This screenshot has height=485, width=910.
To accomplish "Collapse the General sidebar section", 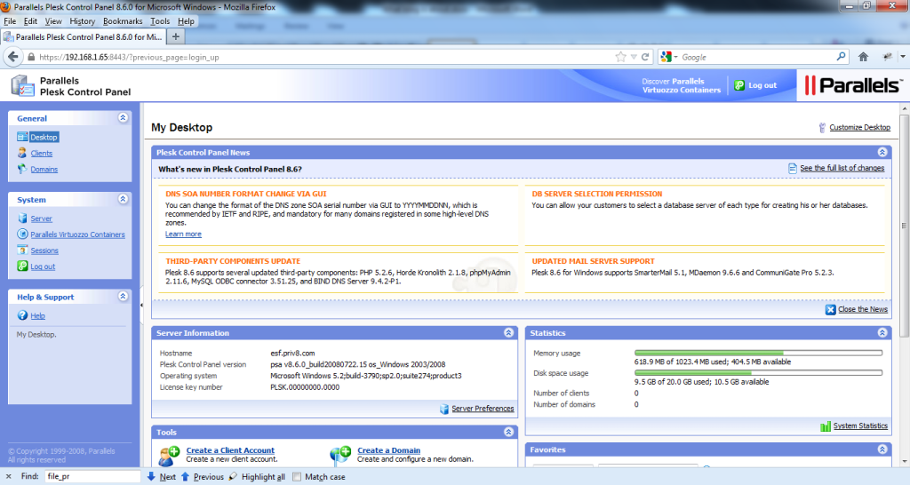I will pos(123,118).
